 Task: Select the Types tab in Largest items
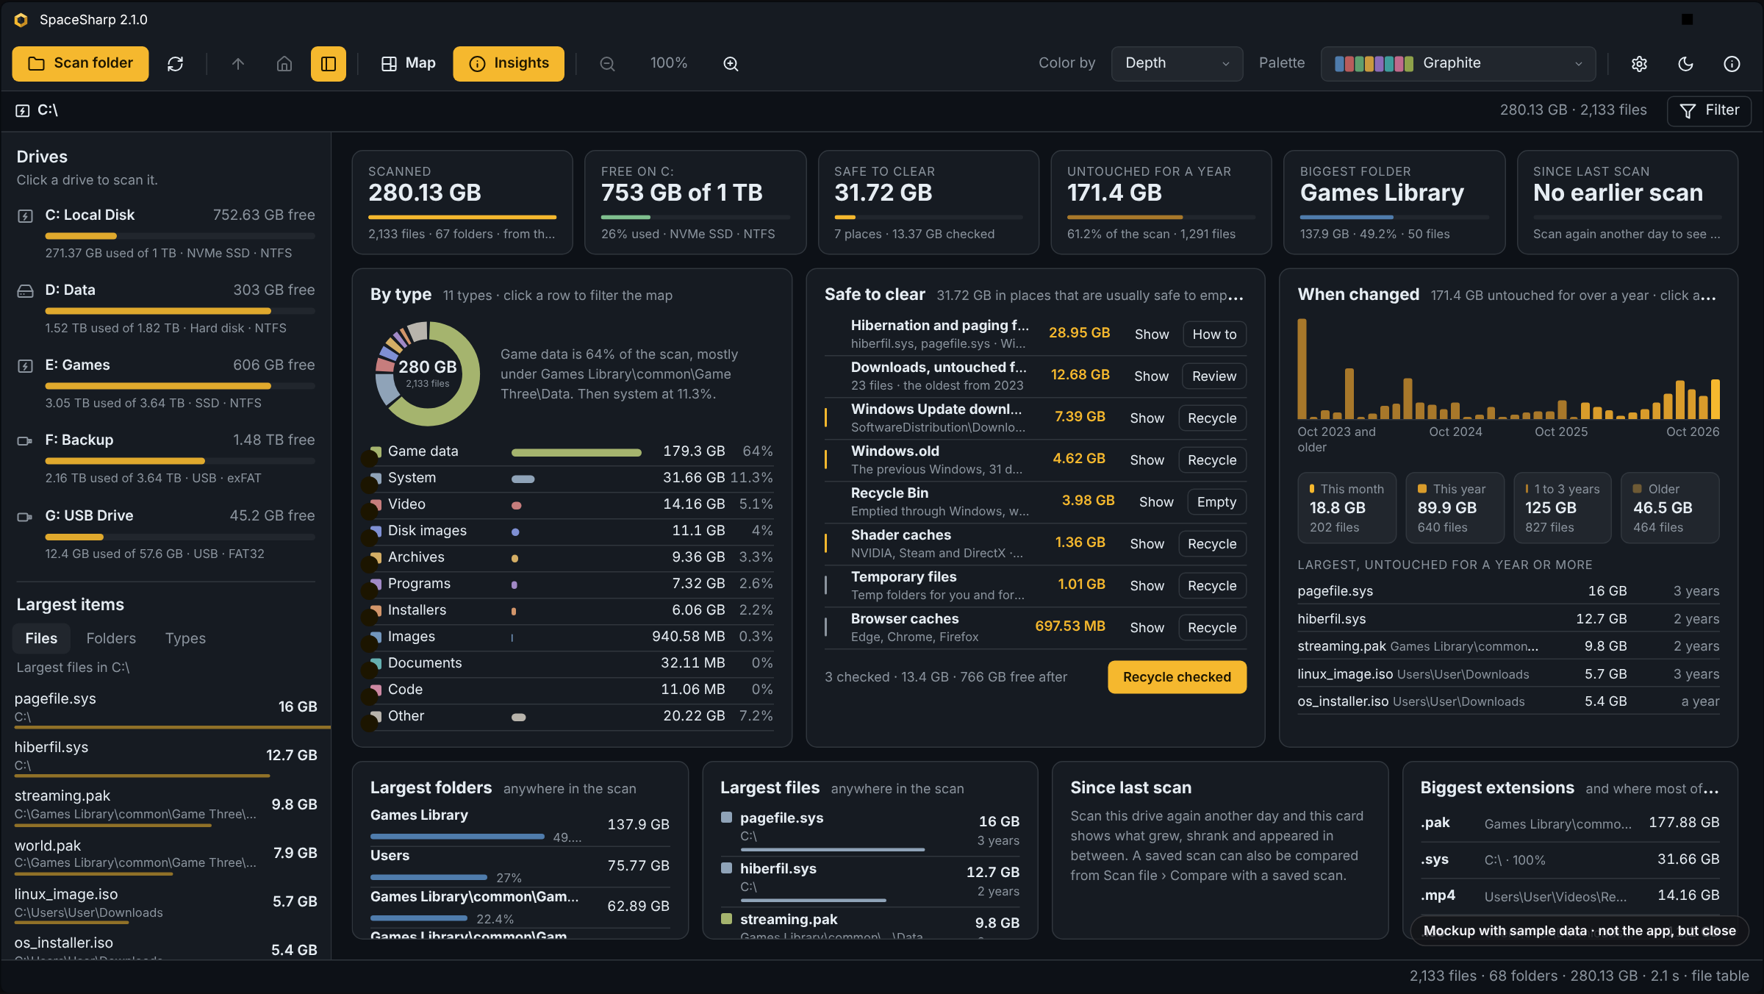point(185,638)
